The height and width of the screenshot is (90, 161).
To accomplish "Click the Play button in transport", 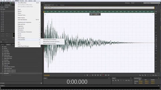I will (87, 75).
